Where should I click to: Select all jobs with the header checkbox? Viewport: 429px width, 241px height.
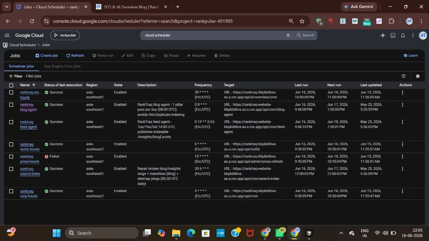[11, 85]
